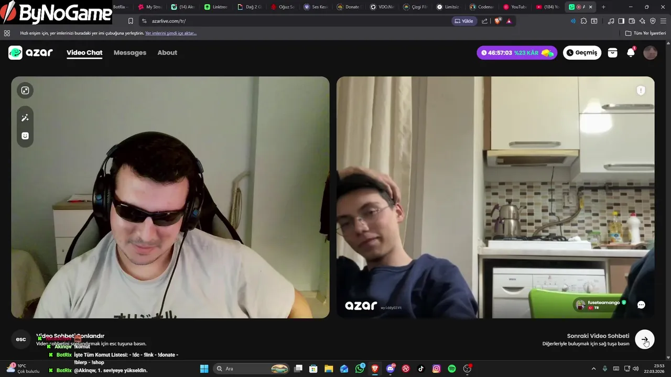Image resolution: width=671 pixels, height=377 pixels.
Task: Share this page icon
Action: [485, 21]
